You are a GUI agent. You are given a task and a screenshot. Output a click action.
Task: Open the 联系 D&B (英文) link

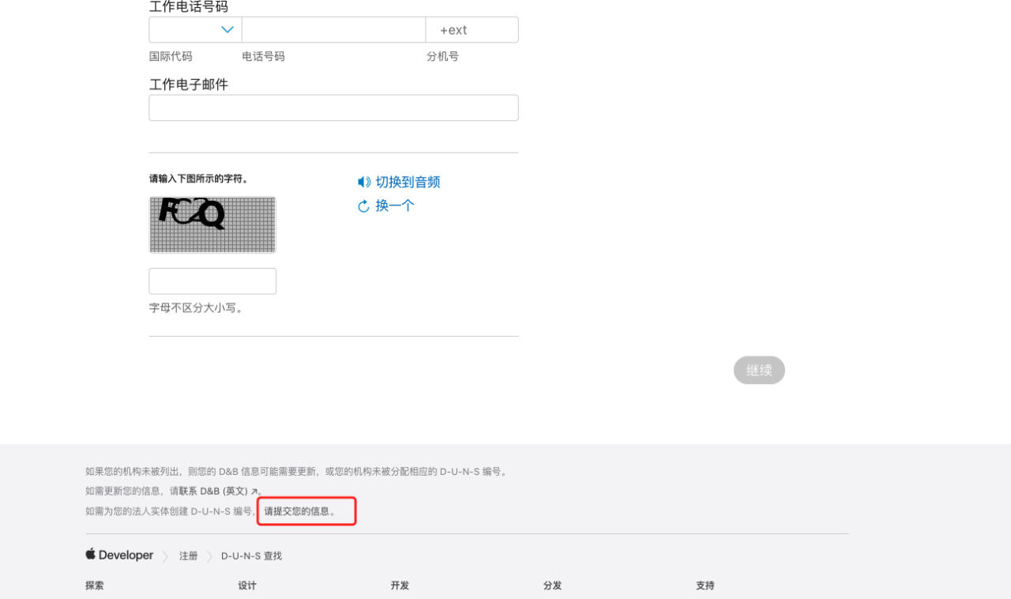[213, 491]
